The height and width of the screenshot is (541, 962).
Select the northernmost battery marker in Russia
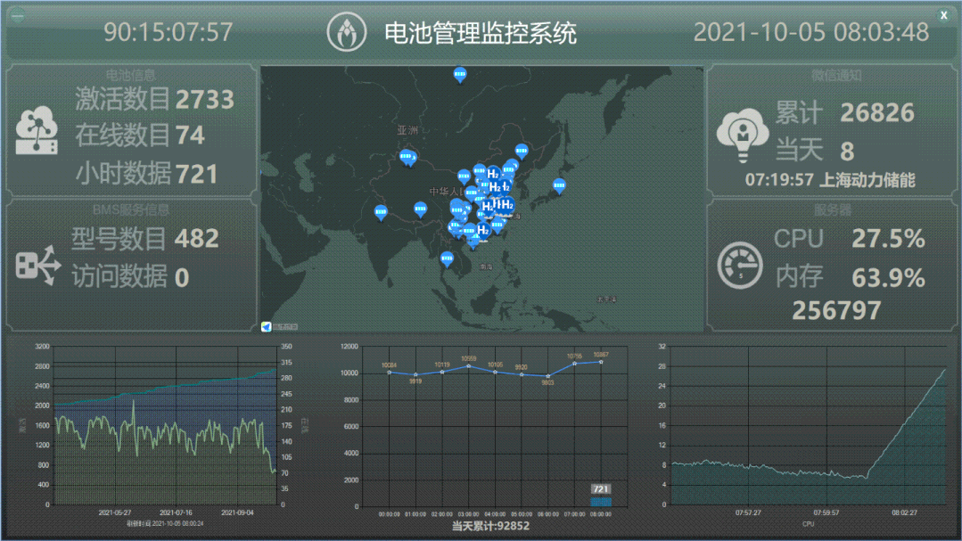[x=459, y=75]
